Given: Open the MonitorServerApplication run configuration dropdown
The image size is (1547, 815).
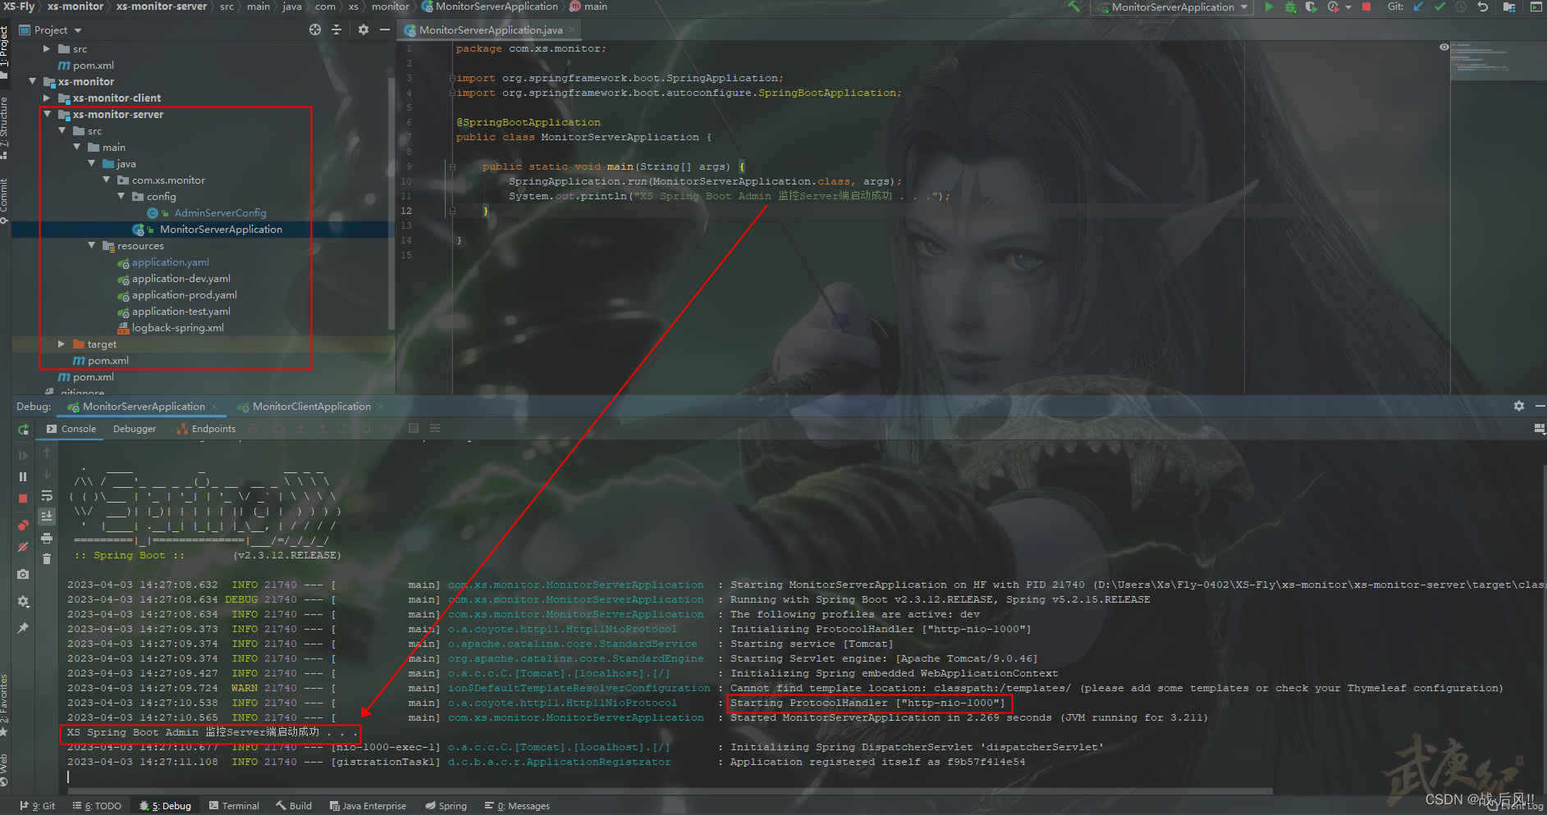Looking at the screenshot, I should tap(1174, 7).
